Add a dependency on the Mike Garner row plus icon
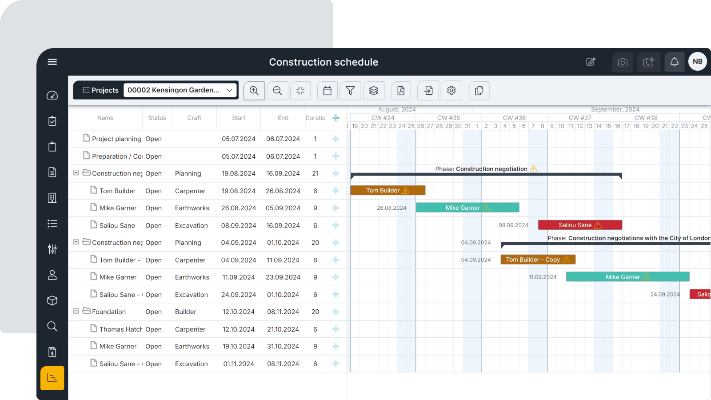The image size is (711, 400). point(336,208)
